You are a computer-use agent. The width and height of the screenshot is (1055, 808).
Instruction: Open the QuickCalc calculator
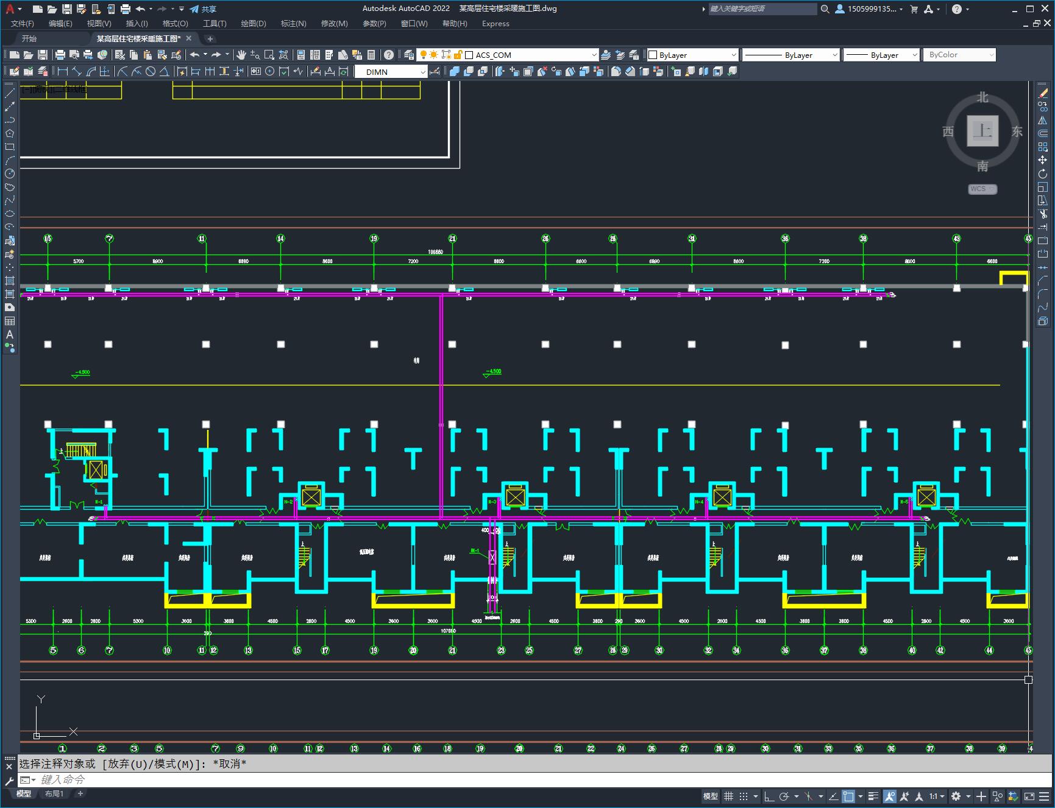[x=371, y=55]
